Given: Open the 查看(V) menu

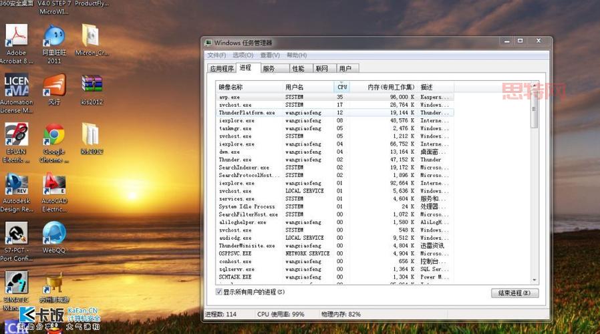Looking at the screenshot, I should (270, 55).
